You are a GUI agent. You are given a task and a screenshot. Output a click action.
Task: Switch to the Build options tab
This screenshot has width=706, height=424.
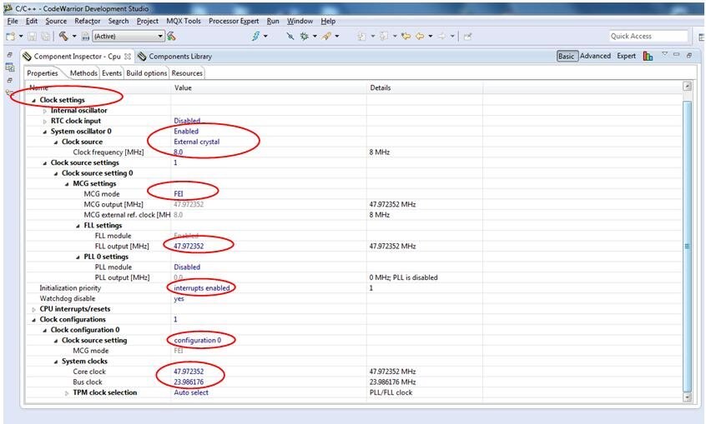click(x=146, y=73)
